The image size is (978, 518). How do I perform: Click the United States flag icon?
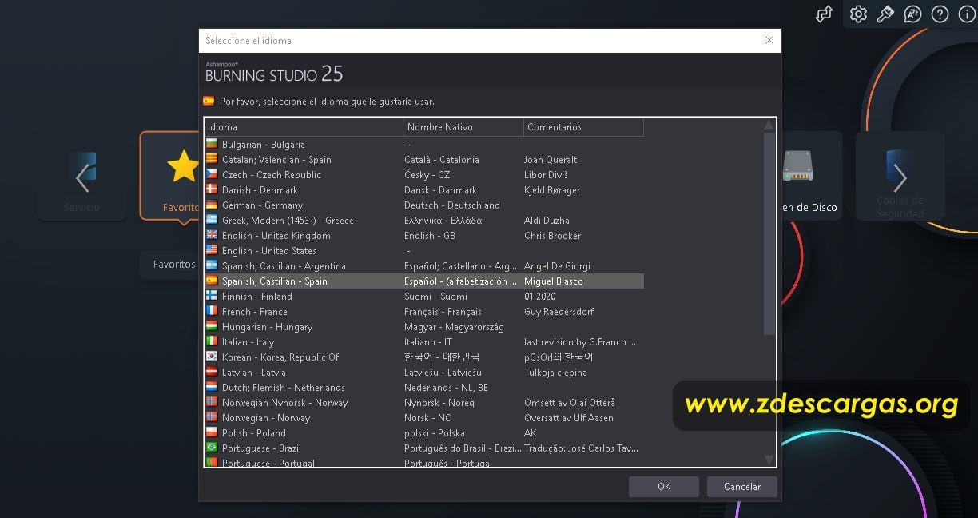coord(212,251)
